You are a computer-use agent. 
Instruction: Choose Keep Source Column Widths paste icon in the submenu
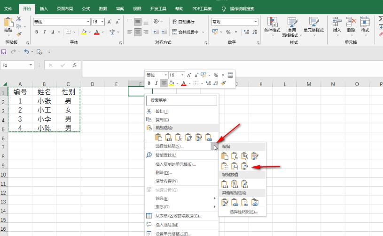[234, 166]
